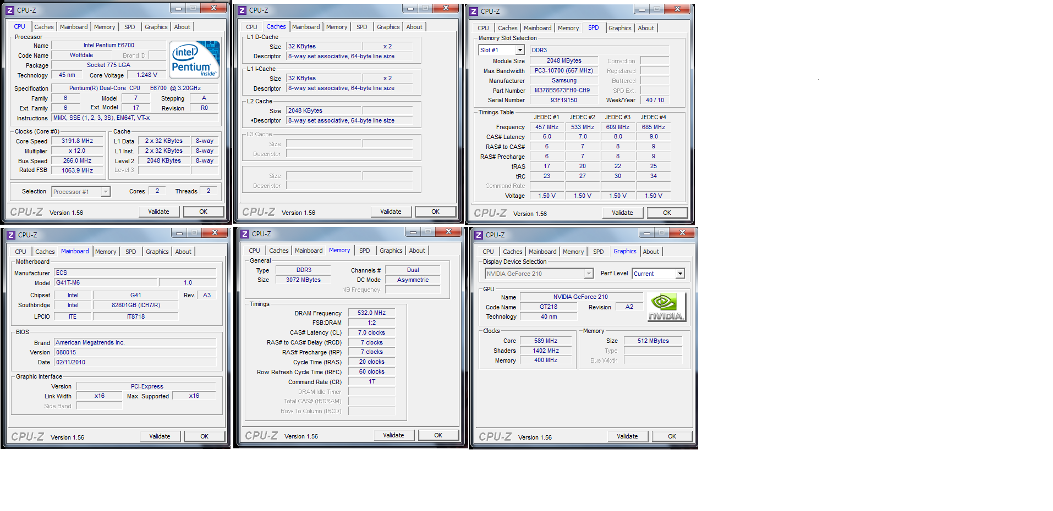Click the L2 Cache size 2048 KBytes field
Screen dimensions: 1053x511
pos(324,111)
